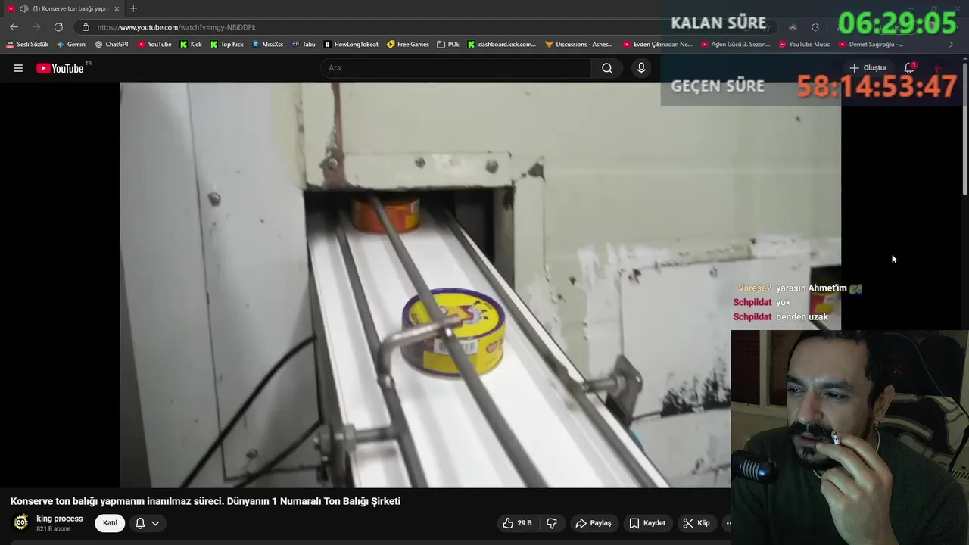Image resolution: width=969 pixels, height=545 pixels.
Task: Open the Top Kick bookmark
Action: 226,45
